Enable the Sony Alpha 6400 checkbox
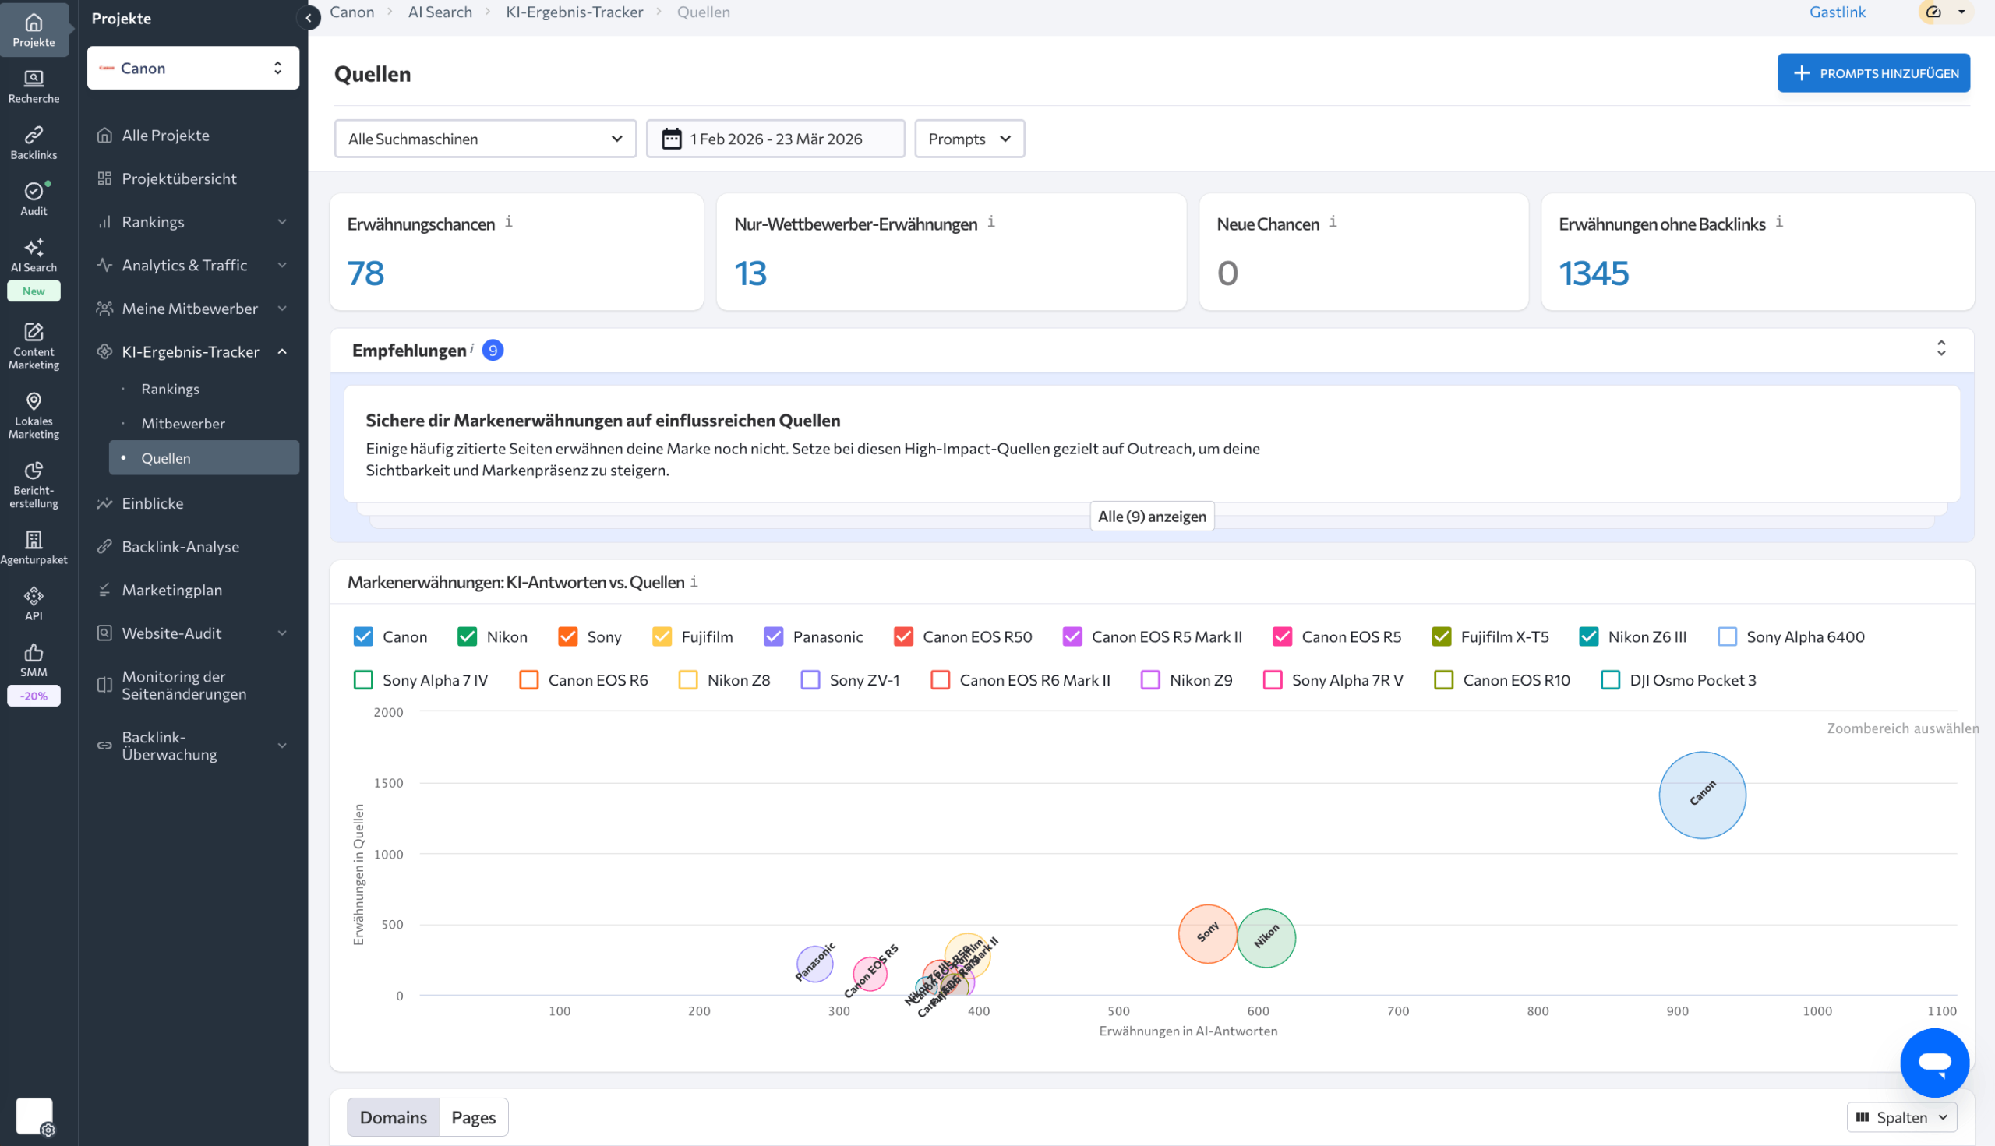 pos(1727,636)
